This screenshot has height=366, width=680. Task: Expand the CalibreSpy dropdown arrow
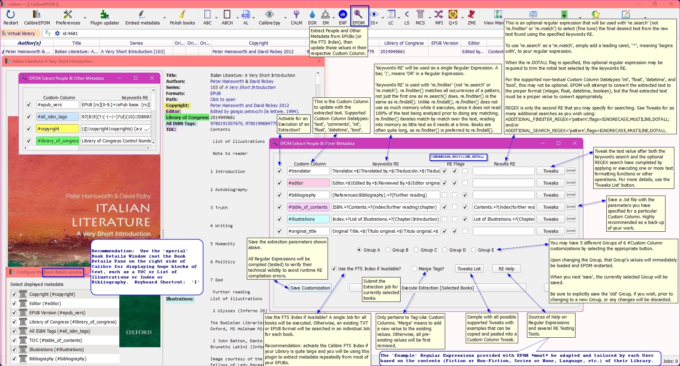point(285,17)
